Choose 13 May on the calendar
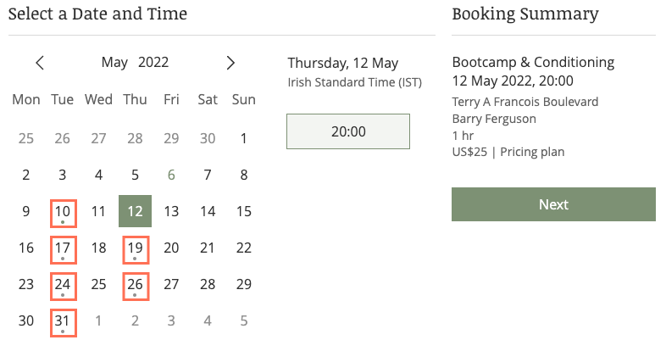This screenshot has height=340, width=666. [171, 211]
